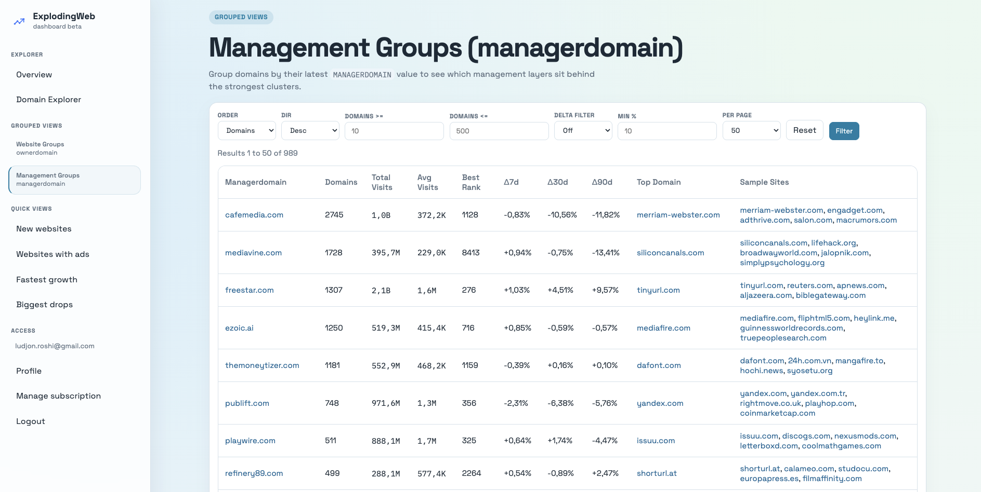Focus the Domains >= input field
The image size is (981, 492).
coord(394,131)
